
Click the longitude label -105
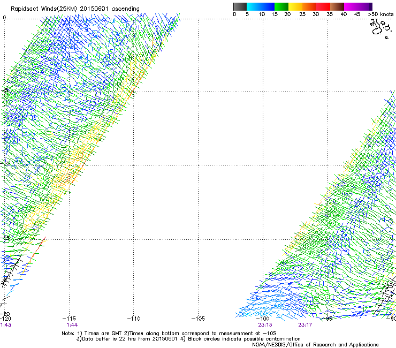coord(198,319)
